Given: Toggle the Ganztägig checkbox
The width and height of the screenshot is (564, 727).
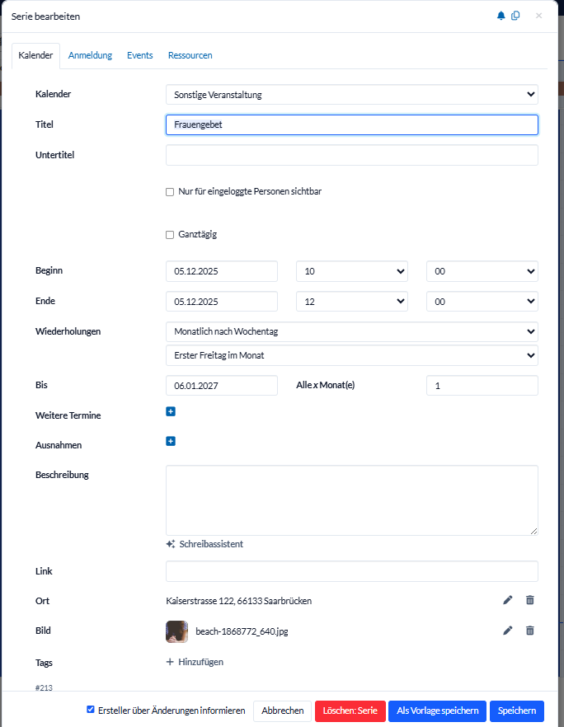Looking at the screenshot, I should pos(170,235).
